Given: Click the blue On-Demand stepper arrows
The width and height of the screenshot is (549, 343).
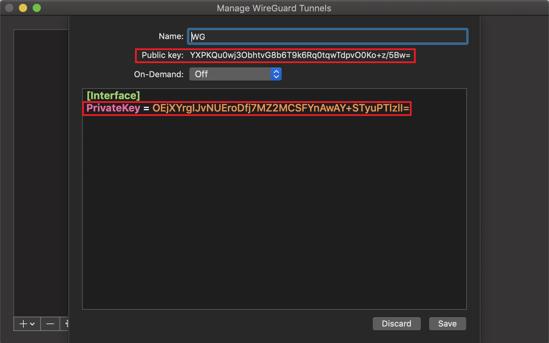Looking at the screenshot, I should click(276, 74).
